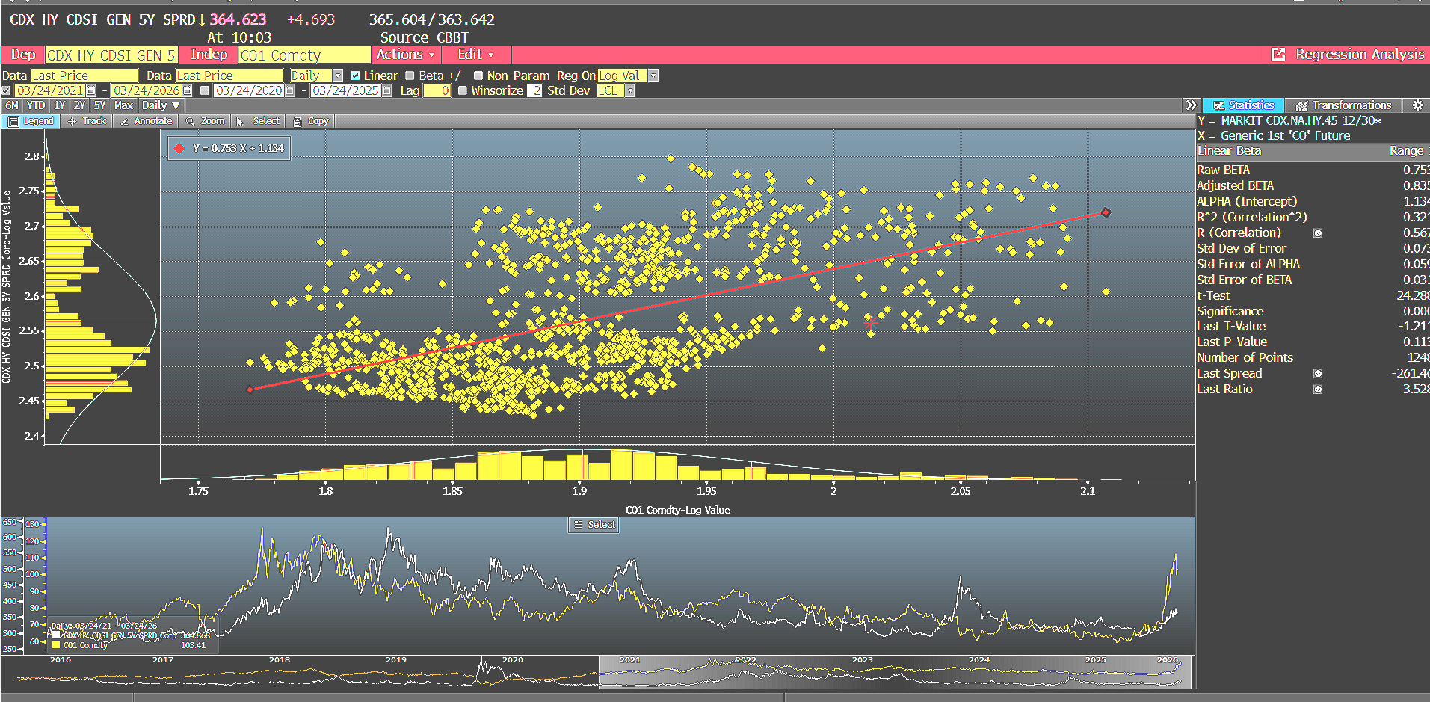Open calendar picker for 03/24/2026 date
The image size is (1430, 702).
[187, 90]
